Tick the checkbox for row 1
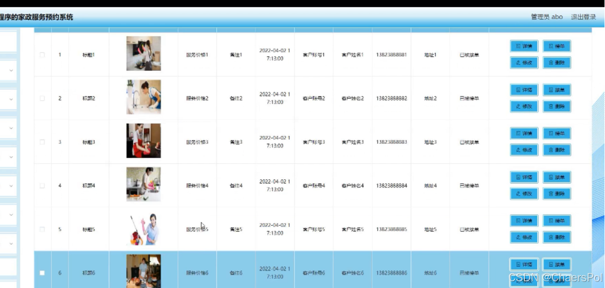The height and width of the screenshot is (288, 605). (42, 55)
